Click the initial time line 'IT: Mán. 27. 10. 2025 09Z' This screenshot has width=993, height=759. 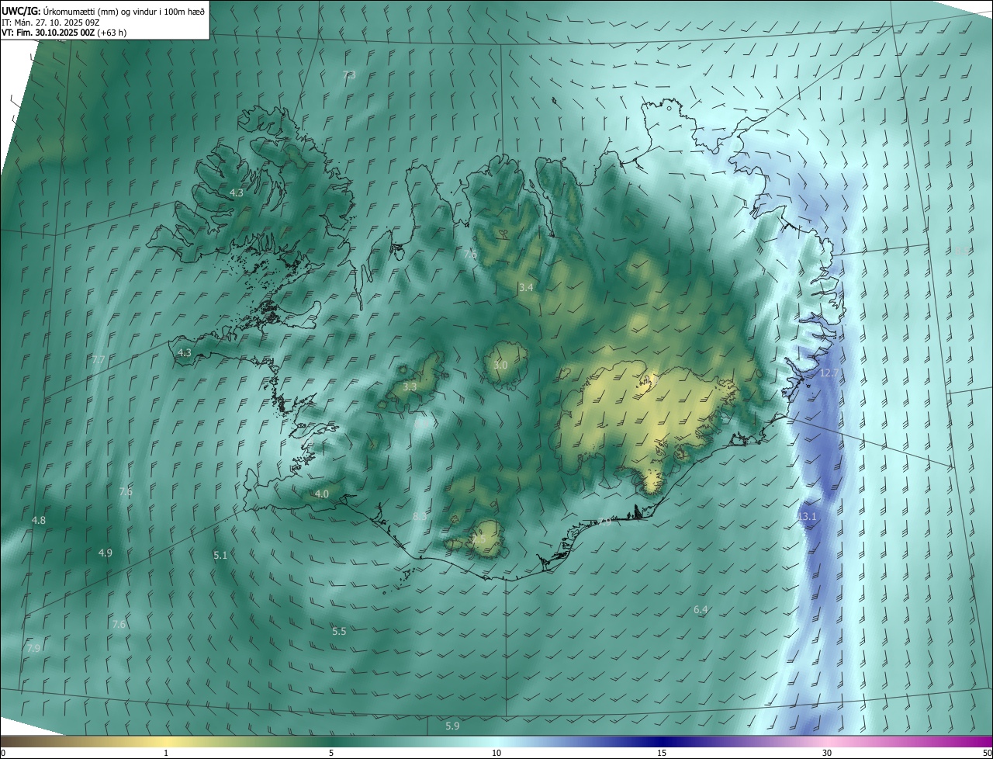click(50, 23)
